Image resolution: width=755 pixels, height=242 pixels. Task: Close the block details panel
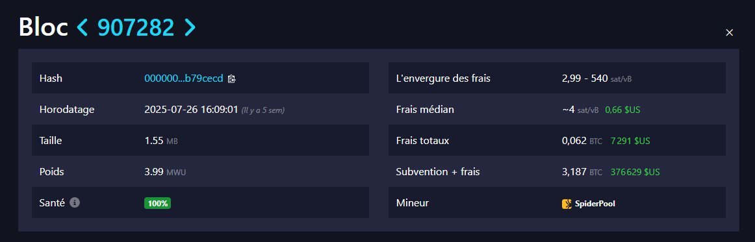(730, 32)
